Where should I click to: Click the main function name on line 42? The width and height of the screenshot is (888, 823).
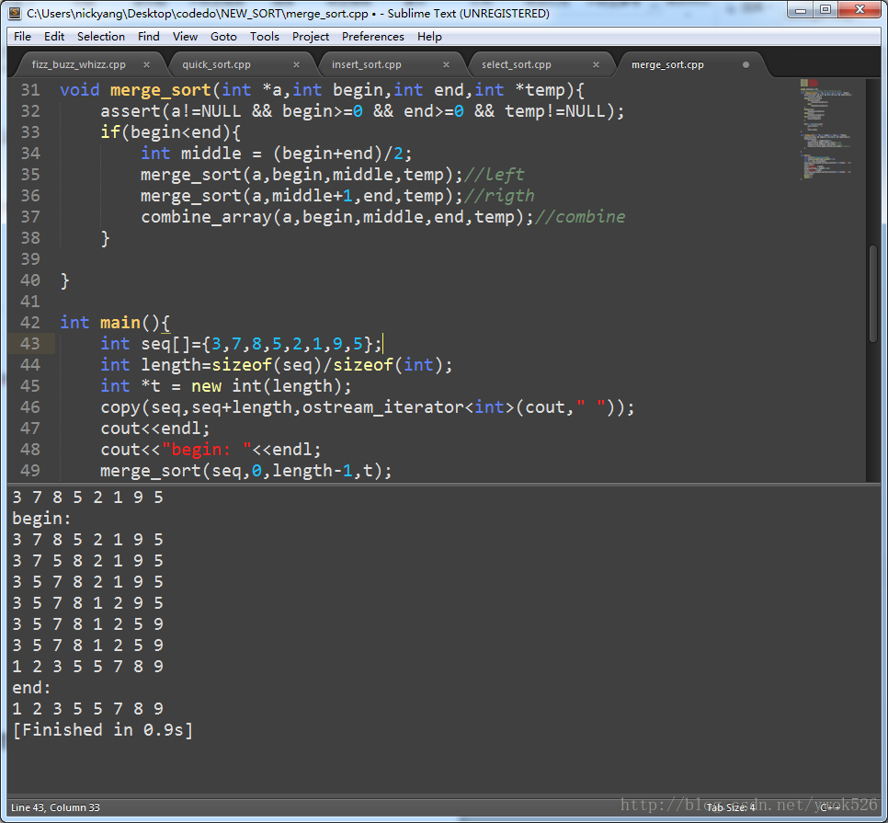click(120, 323)
